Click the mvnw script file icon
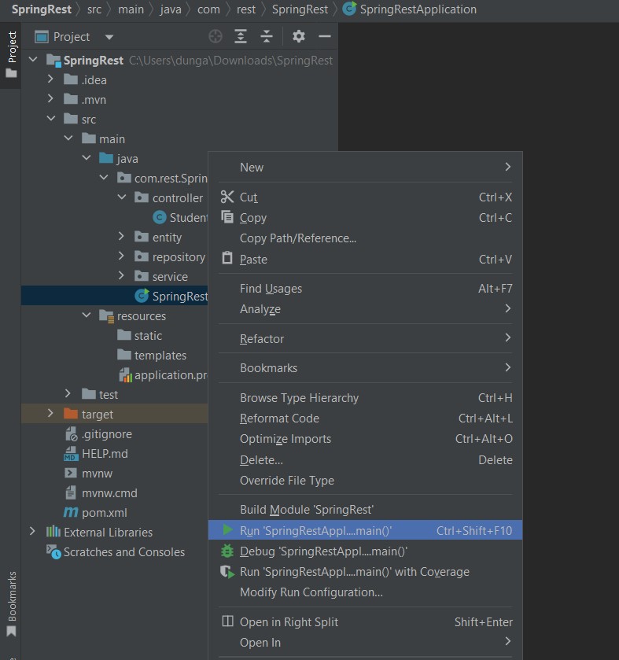Viewport: 619px width, 660px height. pos(71,473)
